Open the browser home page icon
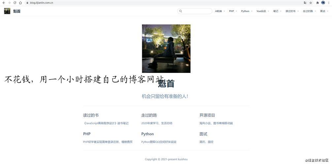Viewport: 332px width, 165px height. pos(20,3)
